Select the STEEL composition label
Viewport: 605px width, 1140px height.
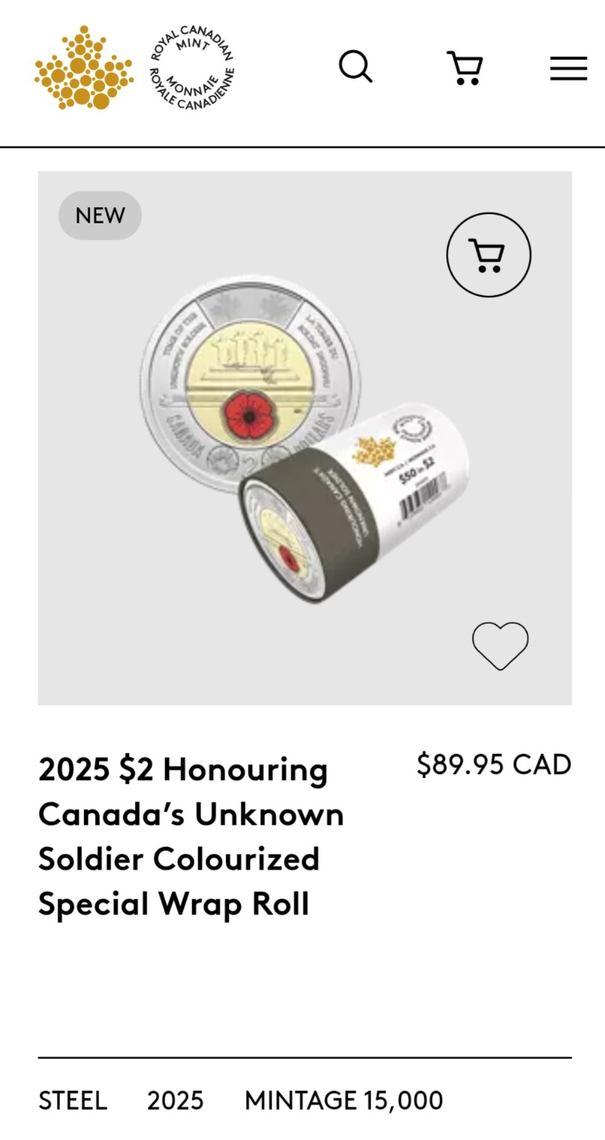tap(73, 1100)
